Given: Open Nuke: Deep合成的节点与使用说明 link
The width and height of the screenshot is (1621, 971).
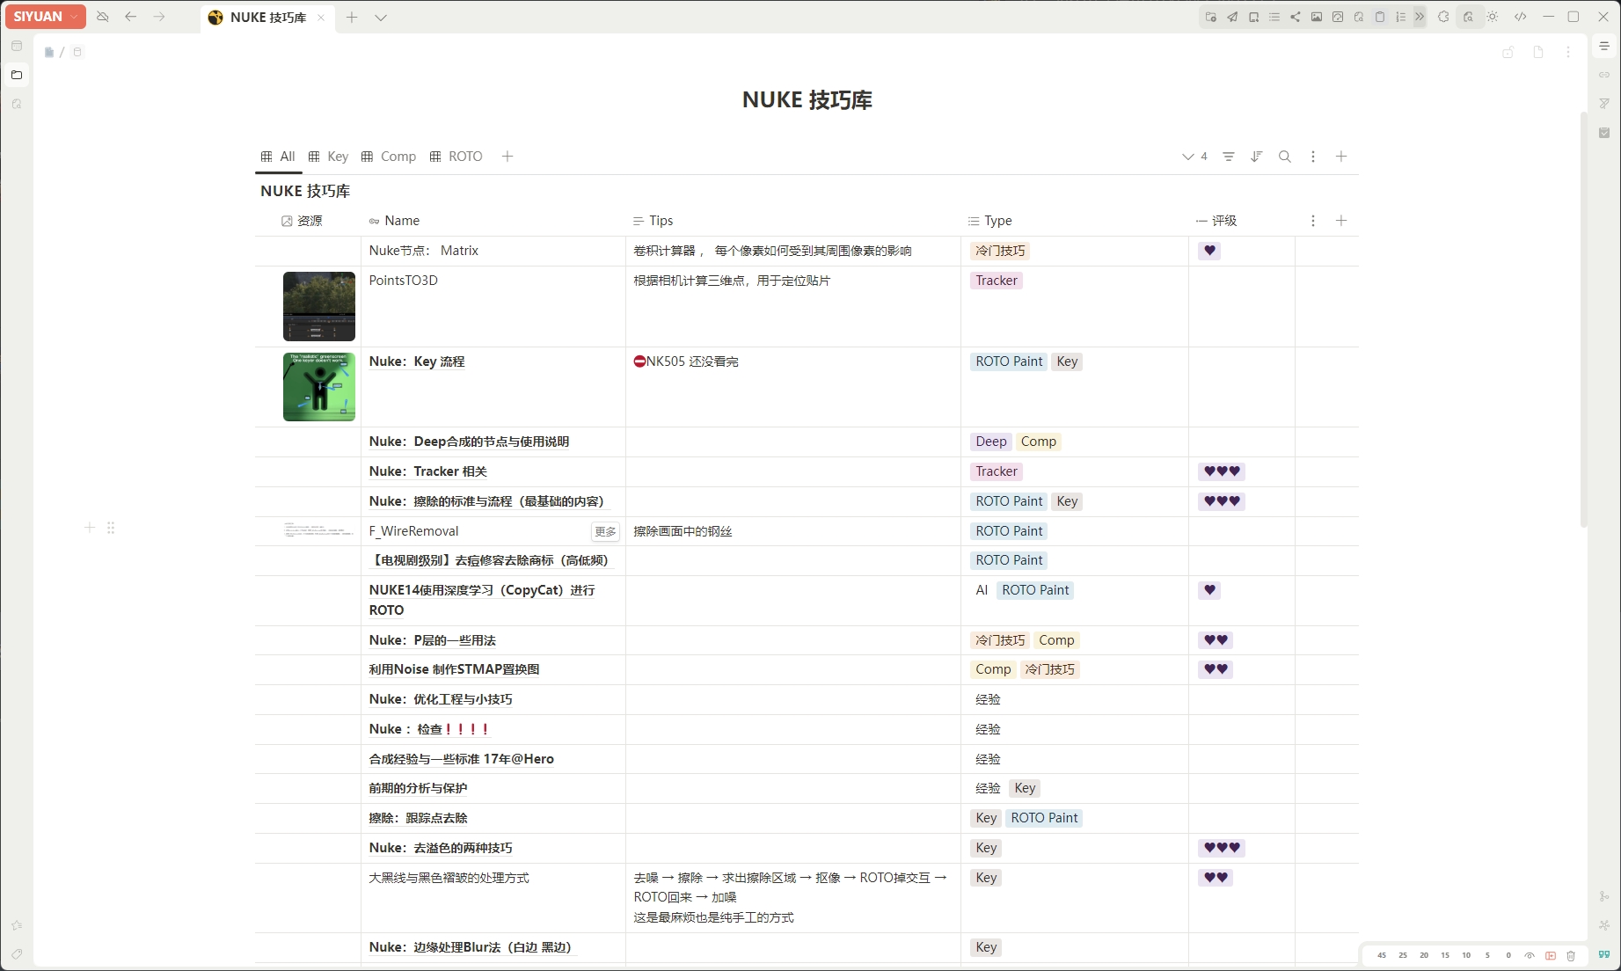Looking at the screenshot, I should (469, 442).
